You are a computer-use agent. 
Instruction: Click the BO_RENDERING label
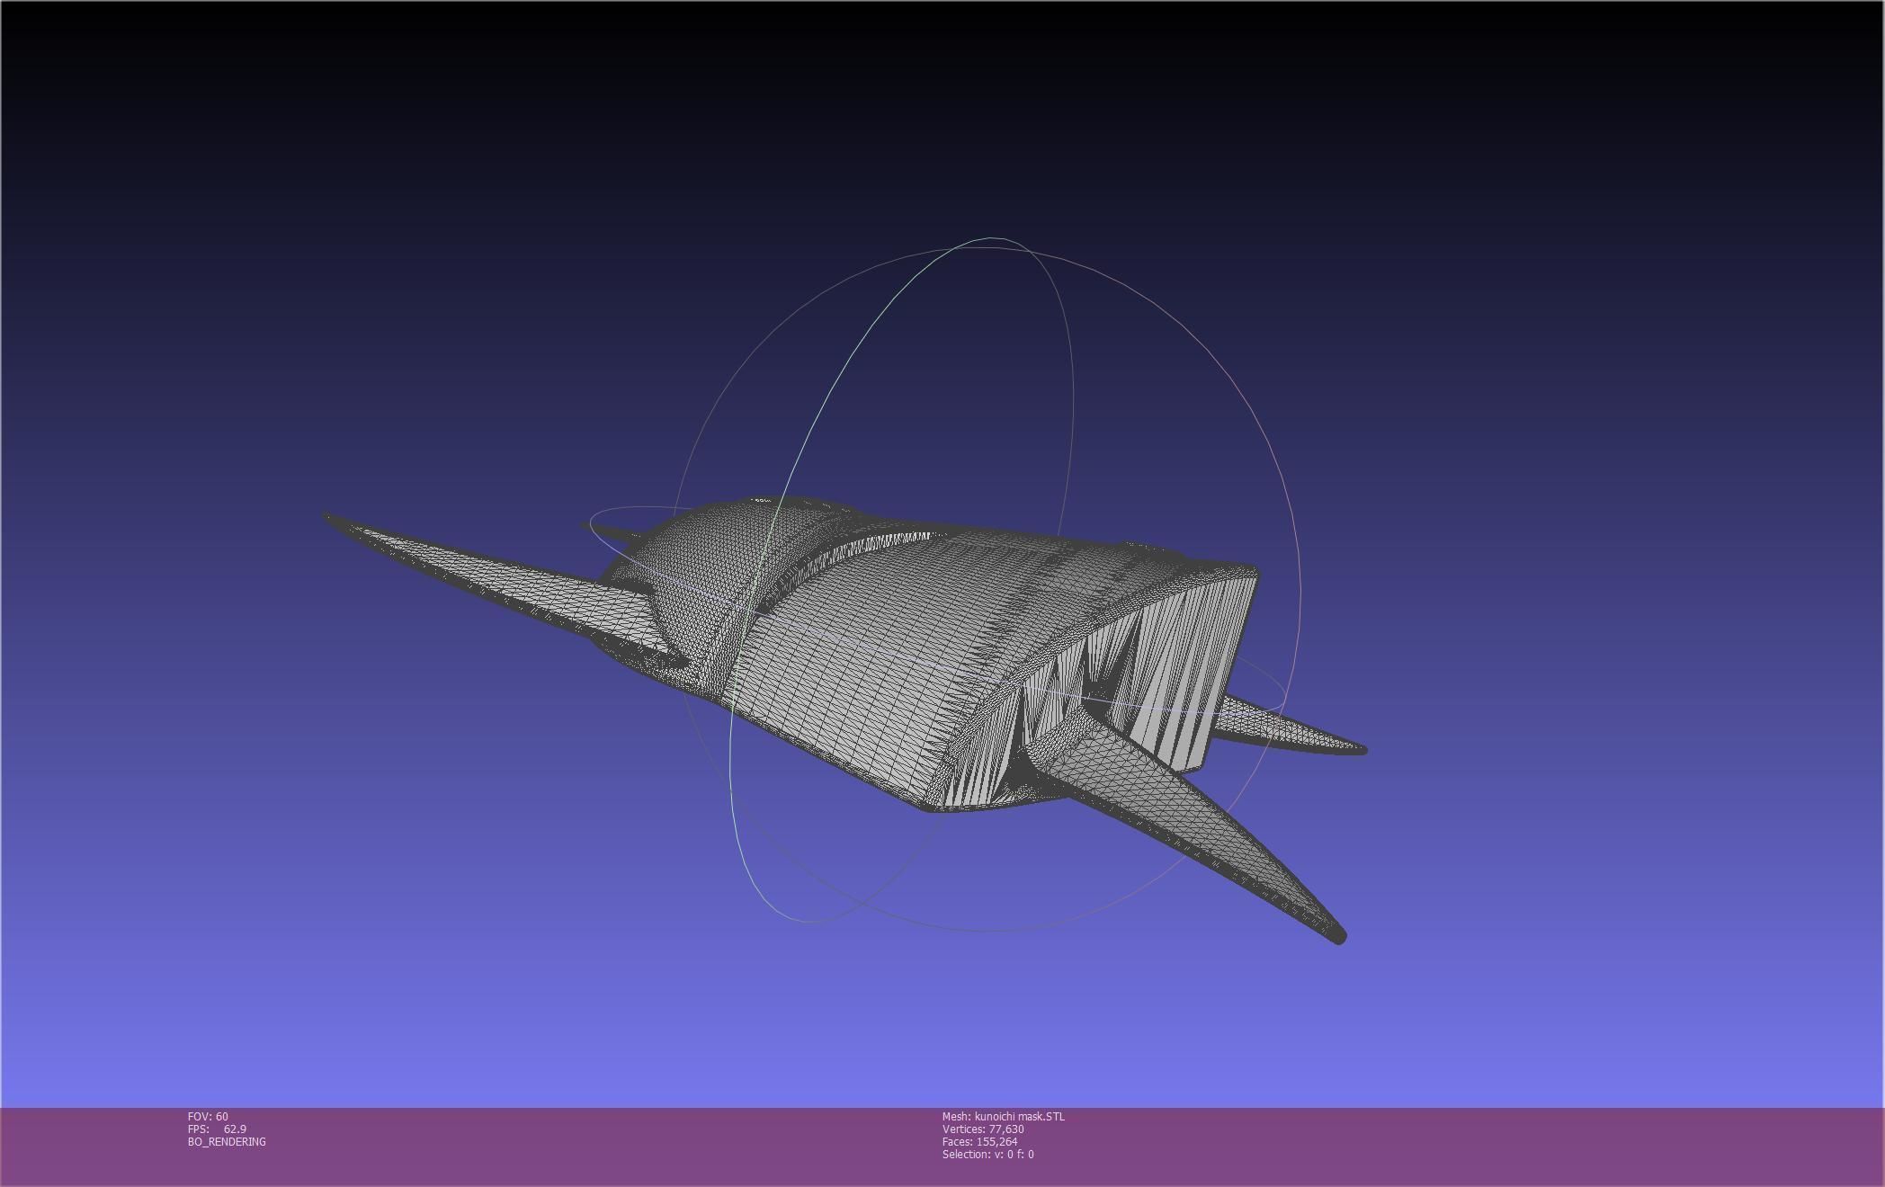point(227,1141)
